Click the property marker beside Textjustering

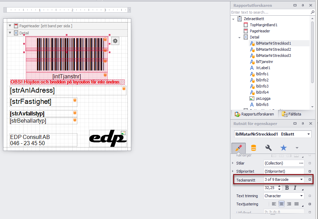point(310,204)
